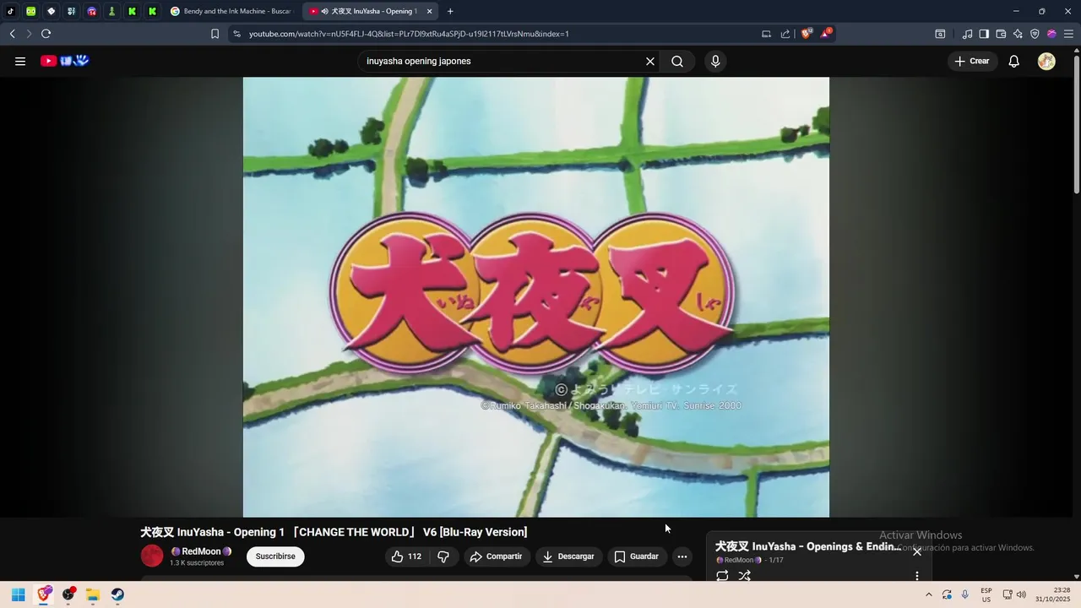Go back in browser history
1081x608 pixels.
[x=12, y=34]
